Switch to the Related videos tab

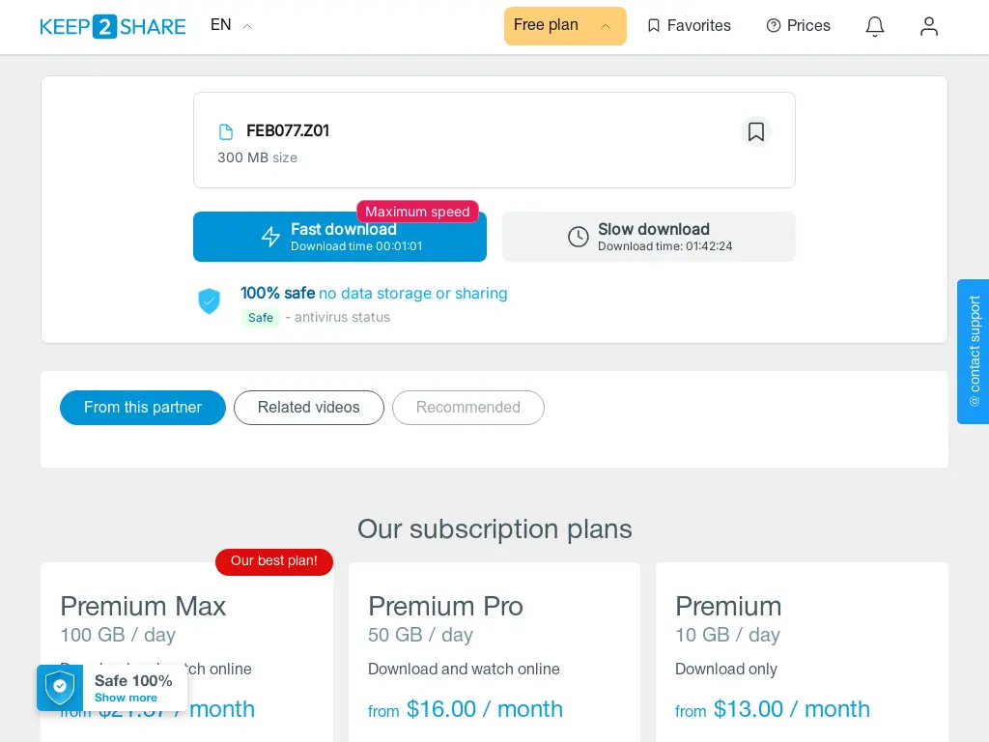(x=308, y=408)
